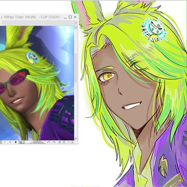187x187 pixels.
Task: Click the reference image in the Clip Studio window
Action: [37, 83]
